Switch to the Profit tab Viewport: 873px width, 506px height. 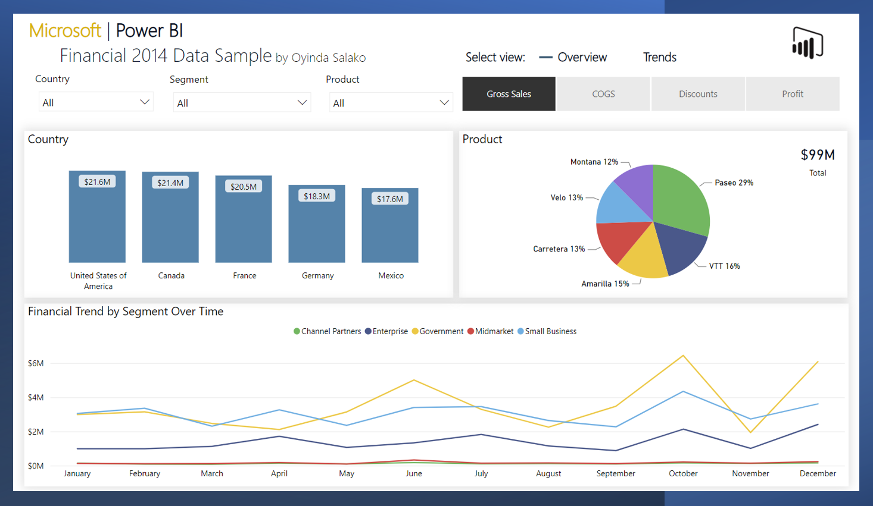coord(793,94)
